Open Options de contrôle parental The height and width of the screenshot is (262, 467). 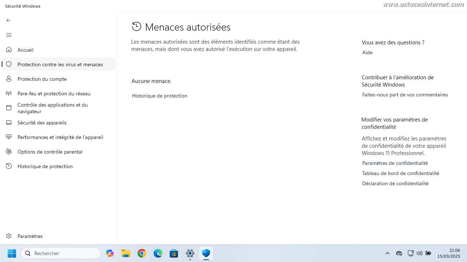(x=50, y=152)
